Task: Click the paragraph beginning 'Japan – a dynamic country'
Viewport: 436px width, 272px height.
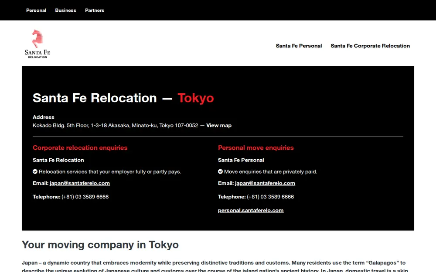Action: coord(215,266)
